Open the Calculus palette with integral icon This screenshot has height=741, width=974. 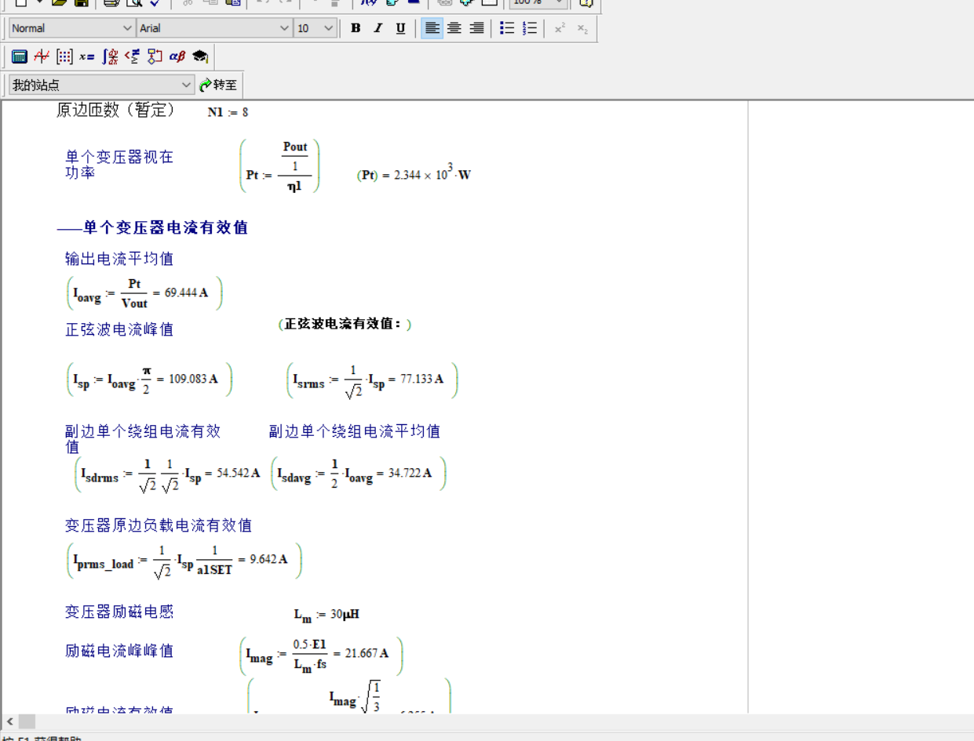point(110,56)
